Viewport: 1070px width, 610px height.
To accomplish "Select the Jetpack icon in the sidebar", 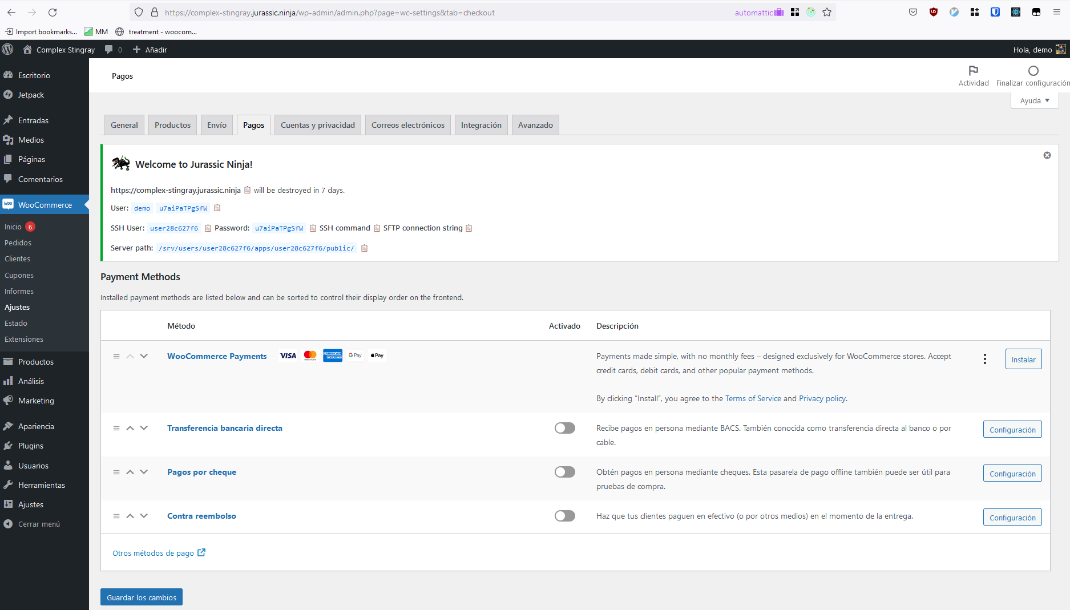I will pos(9,95).
